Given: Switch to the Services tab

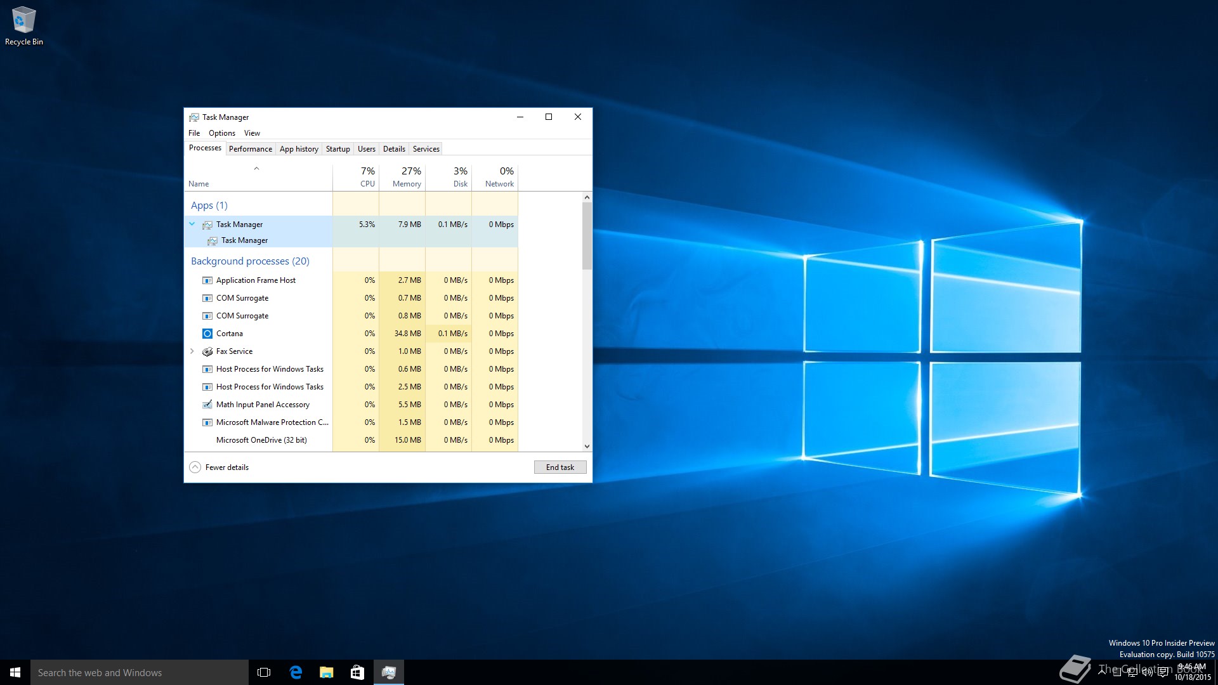Looking at the screenshot, I should [x=426, y=149].
